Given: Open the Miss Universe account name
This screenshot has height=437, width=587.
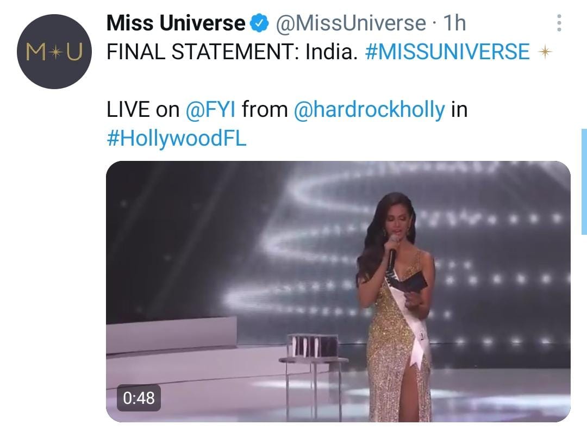Looking at the screenshot, I should pyautogui.click(x=176, y=23).
